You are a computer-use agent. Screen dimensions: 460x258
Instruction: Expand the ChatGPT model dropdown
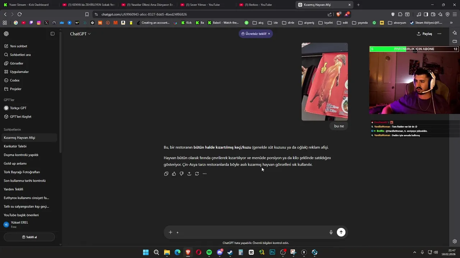tap(80, 34)
